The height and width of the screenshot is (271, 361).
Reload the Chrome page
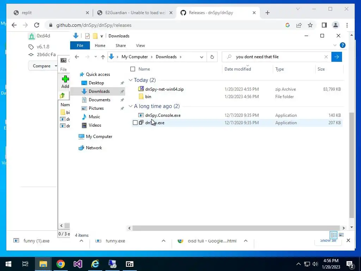click(x=37, y=25)
